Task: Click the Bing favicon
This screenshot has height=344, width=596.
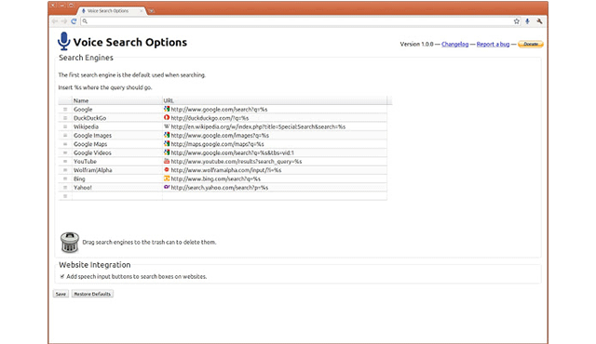Action: 167,179
